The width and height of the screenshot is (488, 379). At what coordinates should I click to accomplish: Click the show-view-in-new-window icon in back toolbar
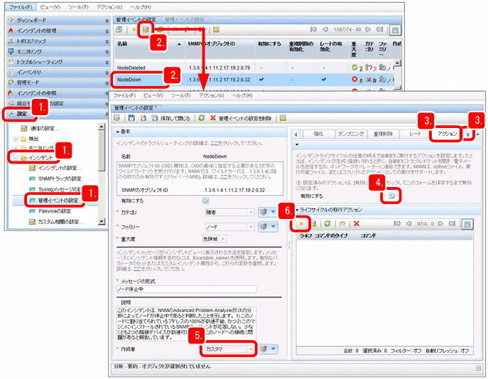119,30
